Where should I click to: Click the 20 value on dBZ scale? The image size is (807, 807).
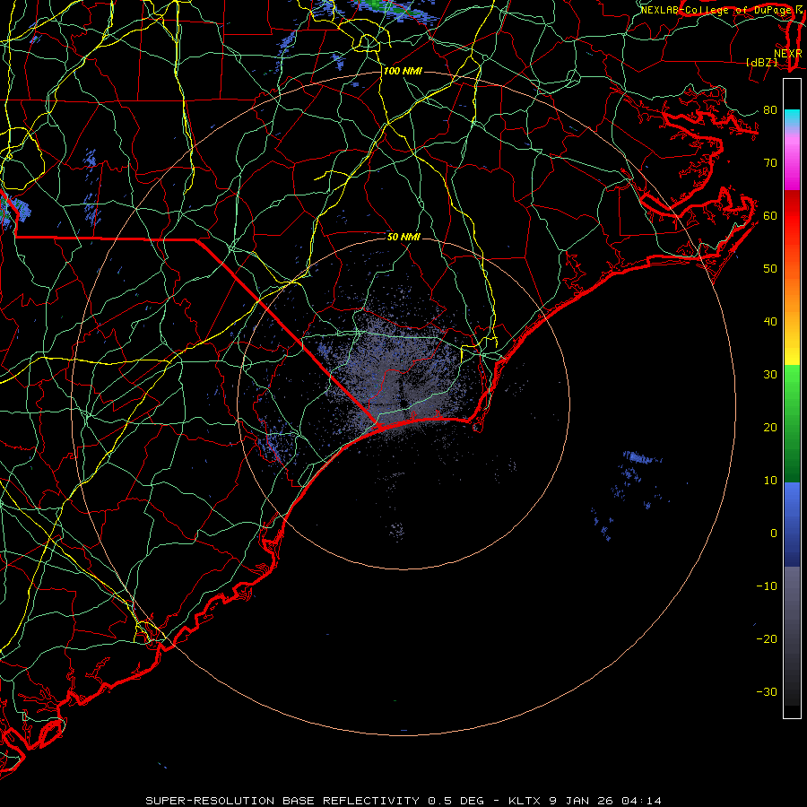(x=770, y=428)
